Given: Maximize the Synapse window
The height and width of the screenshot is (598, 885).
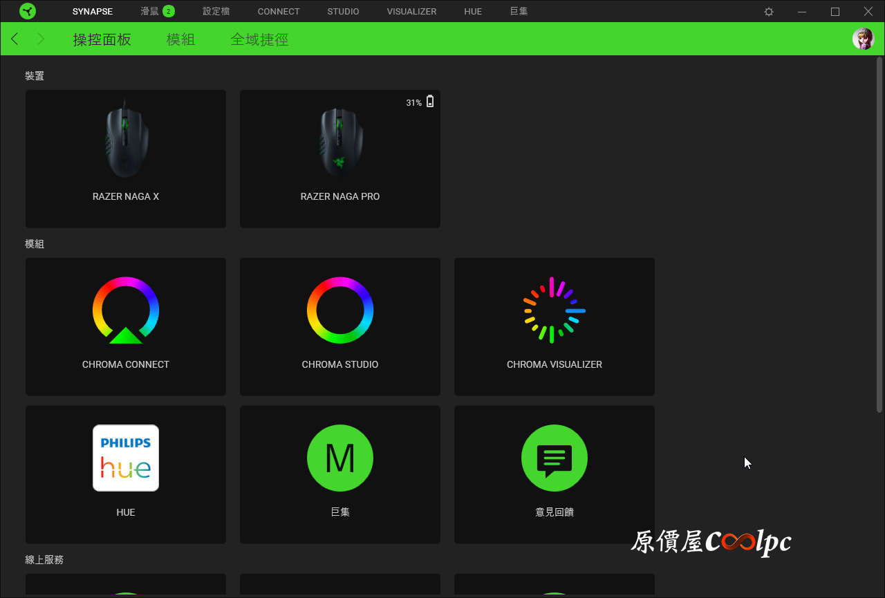Looking at the screenshot, I should [835, 12].
